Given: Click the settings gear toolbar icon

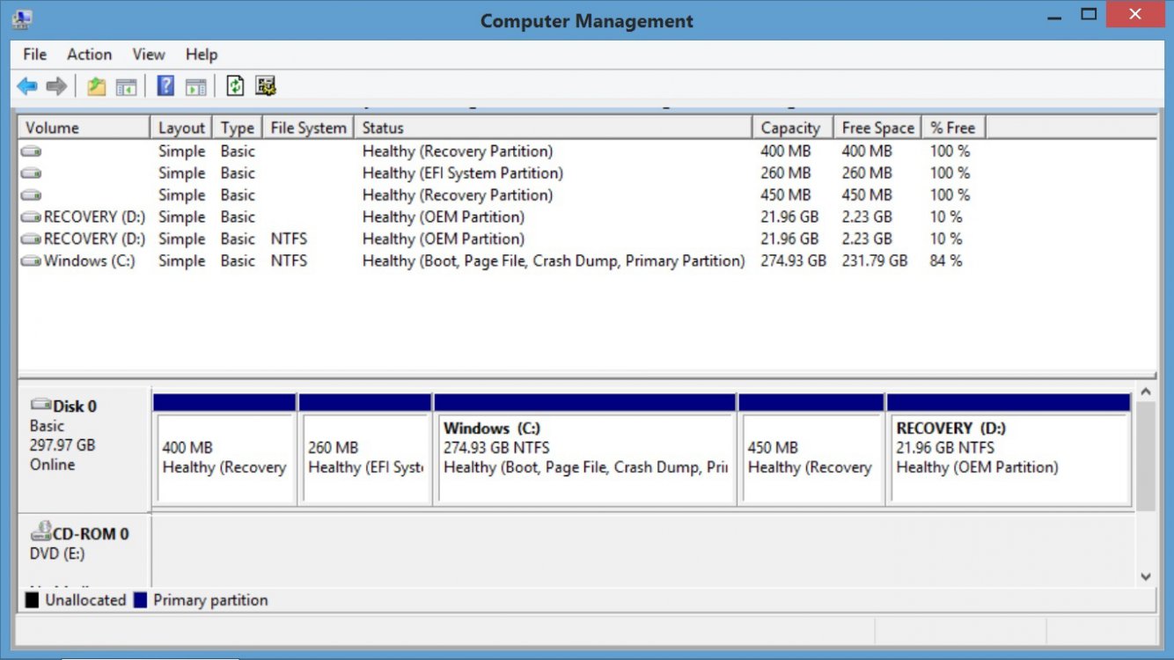Looking at the screenshot, I should (266, 86).
